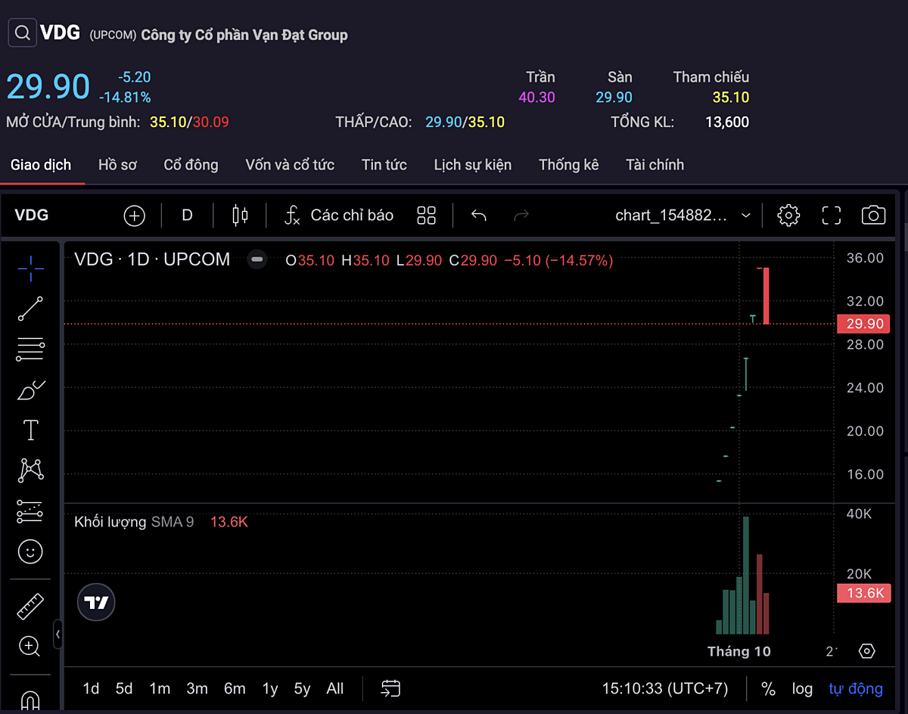Select the trend line drawing tool
The width and height of the screenshot is (908, 714).
(30, 309)
